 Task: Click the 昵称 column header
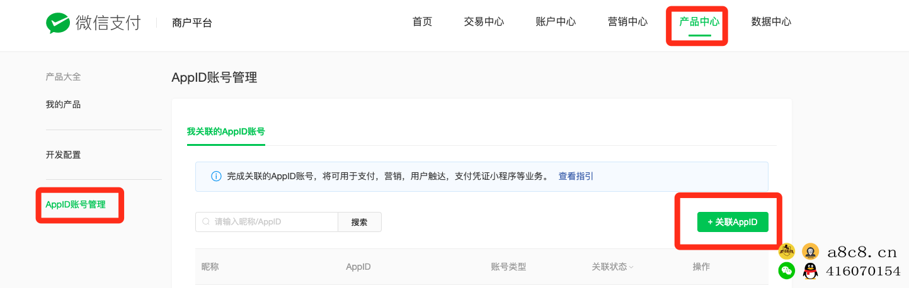[210, 267]
